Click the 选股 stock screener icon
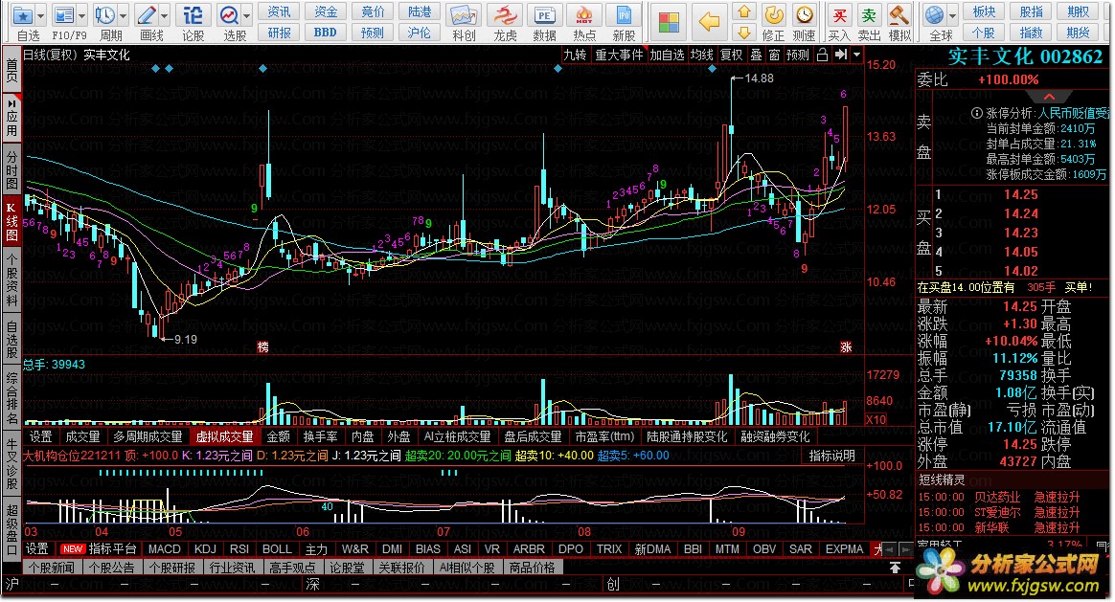Image resolution: width=1115 pixels, height=602 pixels. click(x=229, y=15)
